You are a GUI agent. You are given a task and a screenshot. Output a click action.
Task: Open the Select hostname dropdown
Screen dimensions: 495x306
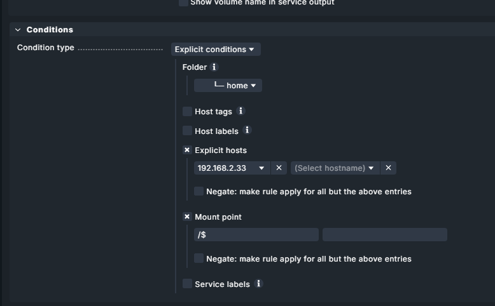pyautogui.click(x=335, y=168)
